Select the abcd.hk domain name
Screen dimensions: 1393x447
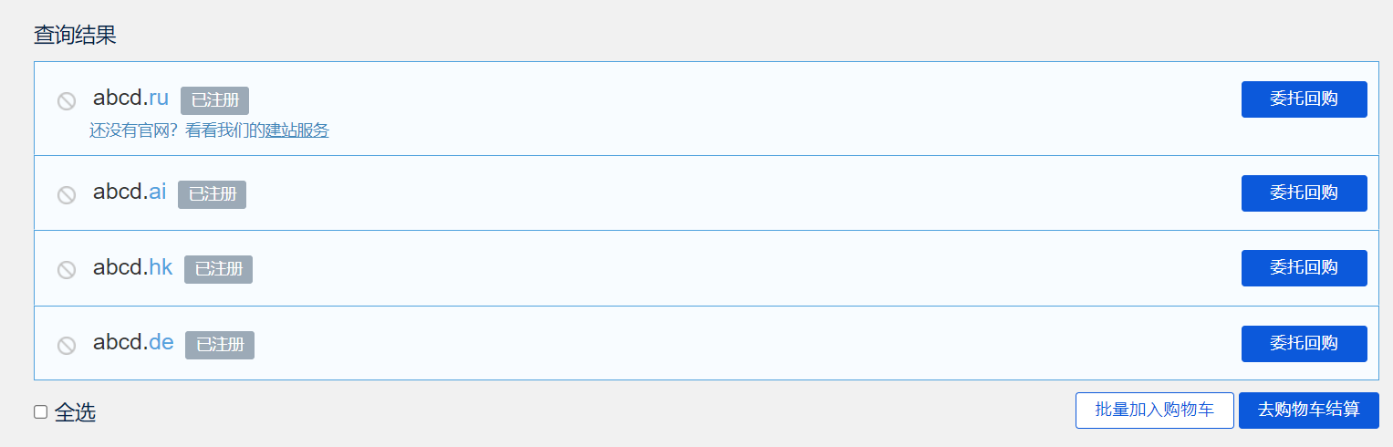tap(132, 267)
